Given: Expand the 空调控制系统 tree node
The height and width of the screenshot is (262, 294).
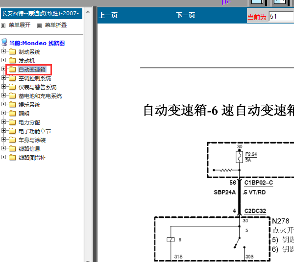Looking at the screenshot, I should (x=3, y=77).
